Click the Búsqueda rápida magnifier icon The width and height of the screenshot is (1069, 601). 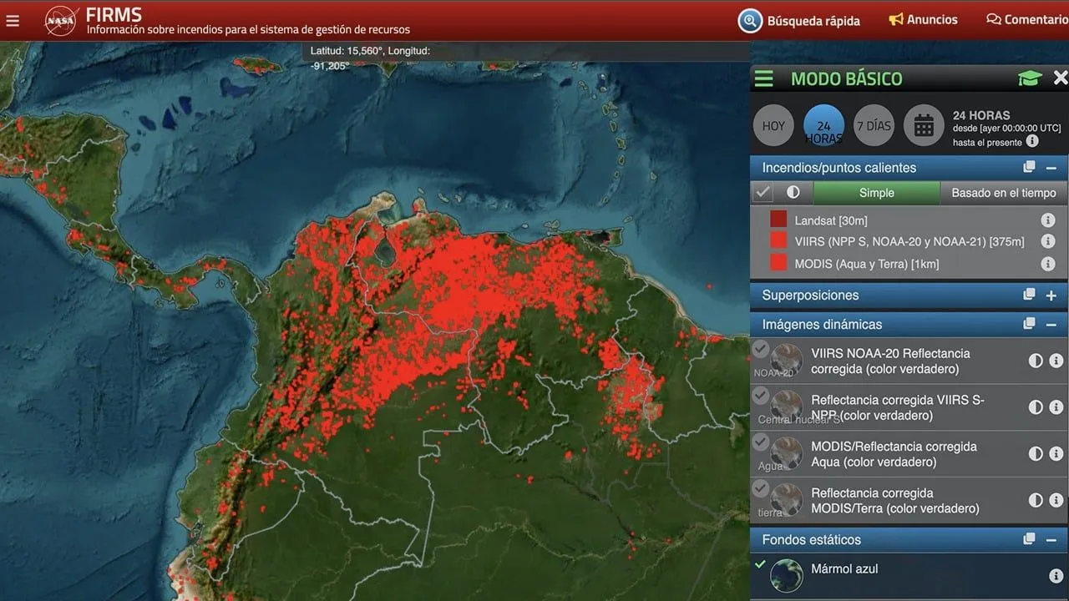pos(750,21)
